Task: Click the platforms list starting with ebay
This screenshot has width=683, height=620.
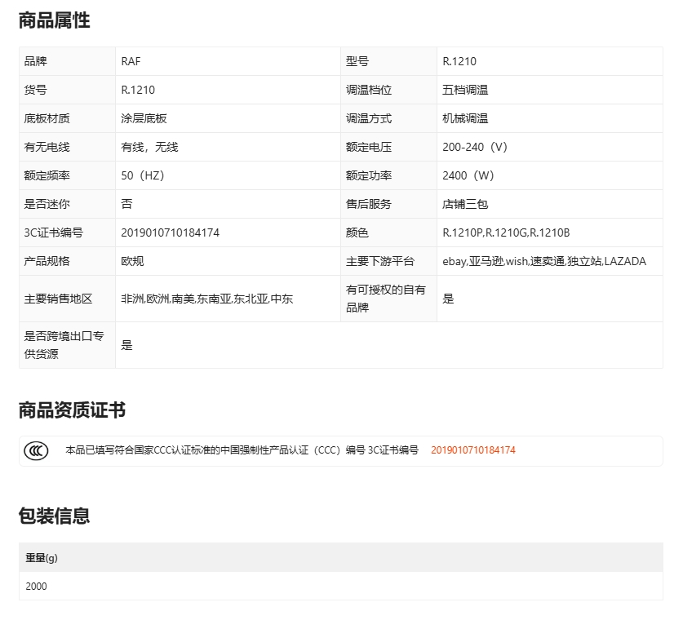Action: click(543, 261)
